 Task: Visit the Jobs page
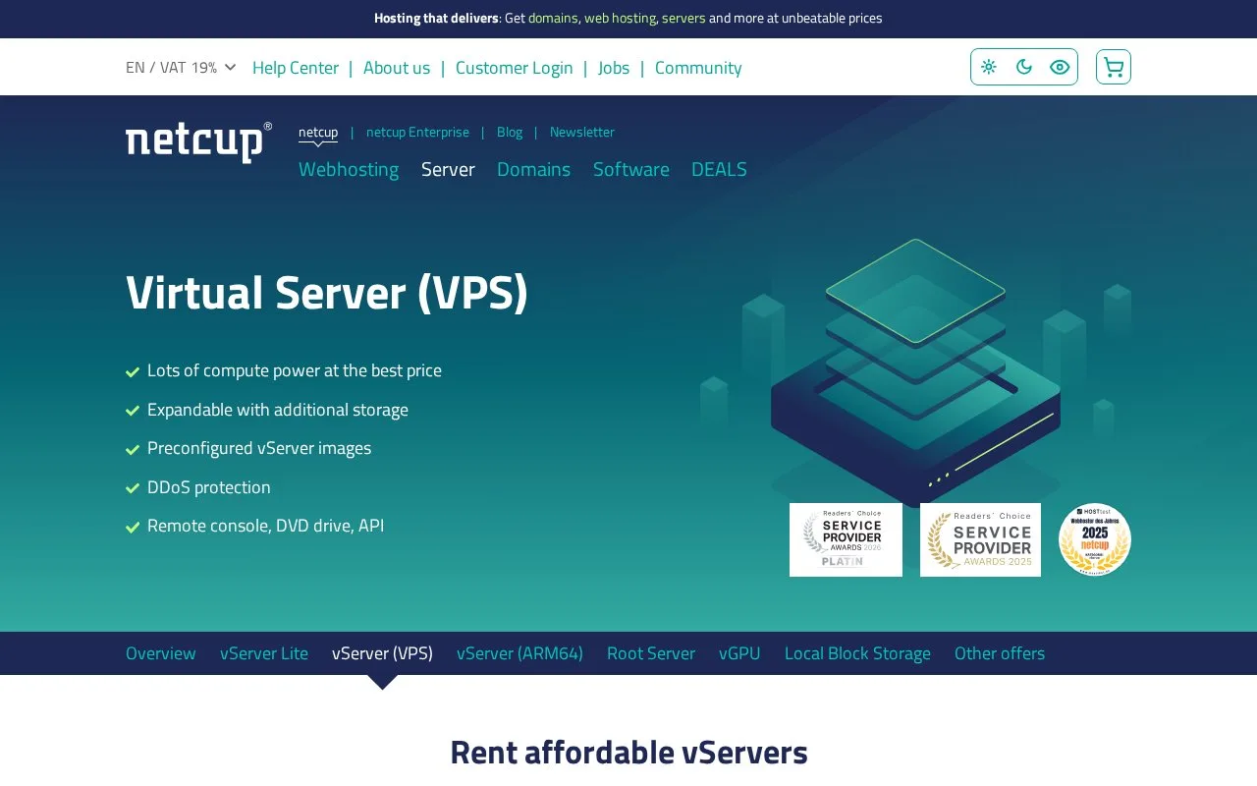point(614,68)
